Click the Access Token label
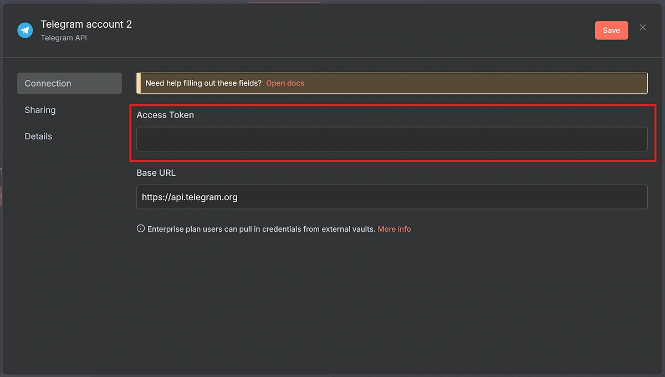665x377 pixels. pyautogui.click(x=165, y=115)
